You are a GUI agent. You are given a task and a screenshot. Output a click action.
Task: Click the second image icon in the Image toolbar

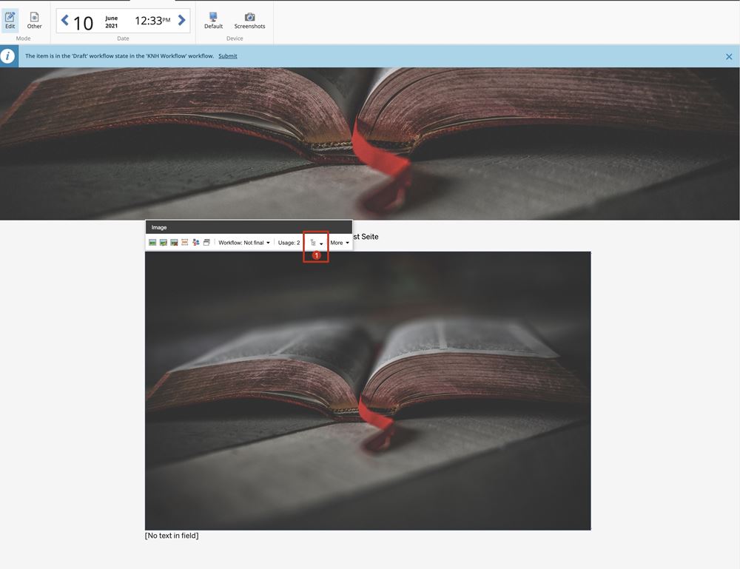point(164,243)
